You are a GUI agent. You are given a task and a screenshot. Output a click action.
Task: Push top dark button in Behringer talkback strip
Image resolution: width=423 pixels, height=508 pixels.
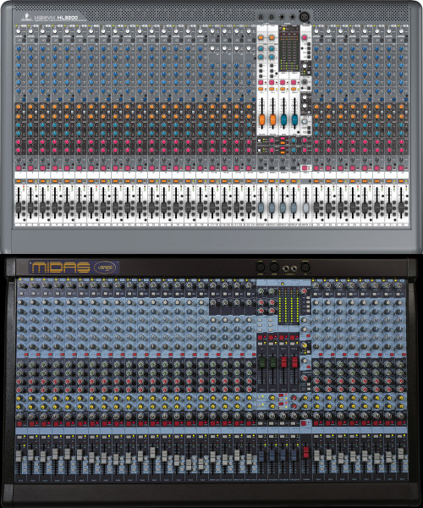[309, 44]
